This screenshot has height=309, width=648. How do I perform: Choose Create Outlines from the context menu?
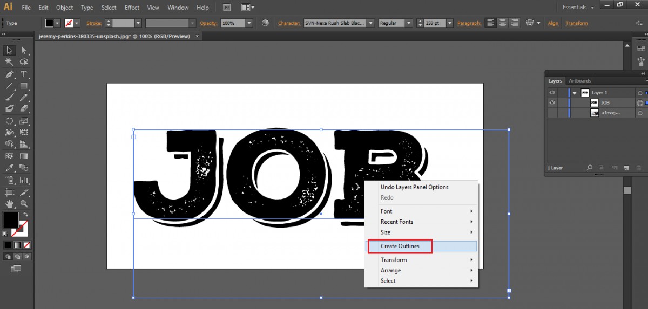(x=400, y=246)
